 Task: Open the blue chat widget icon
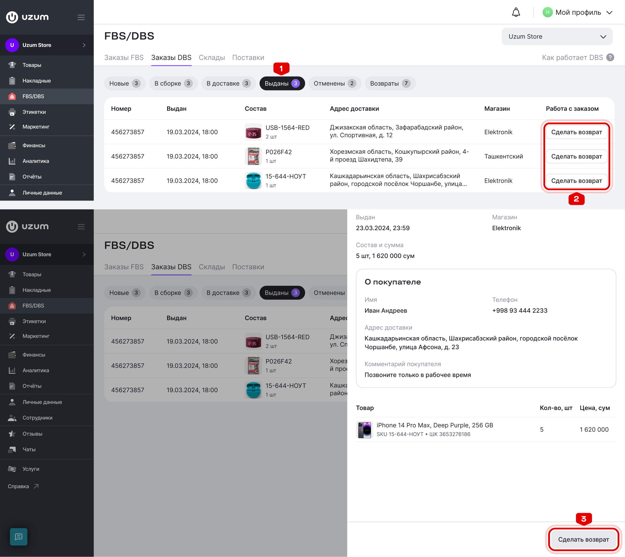point(19,536)
